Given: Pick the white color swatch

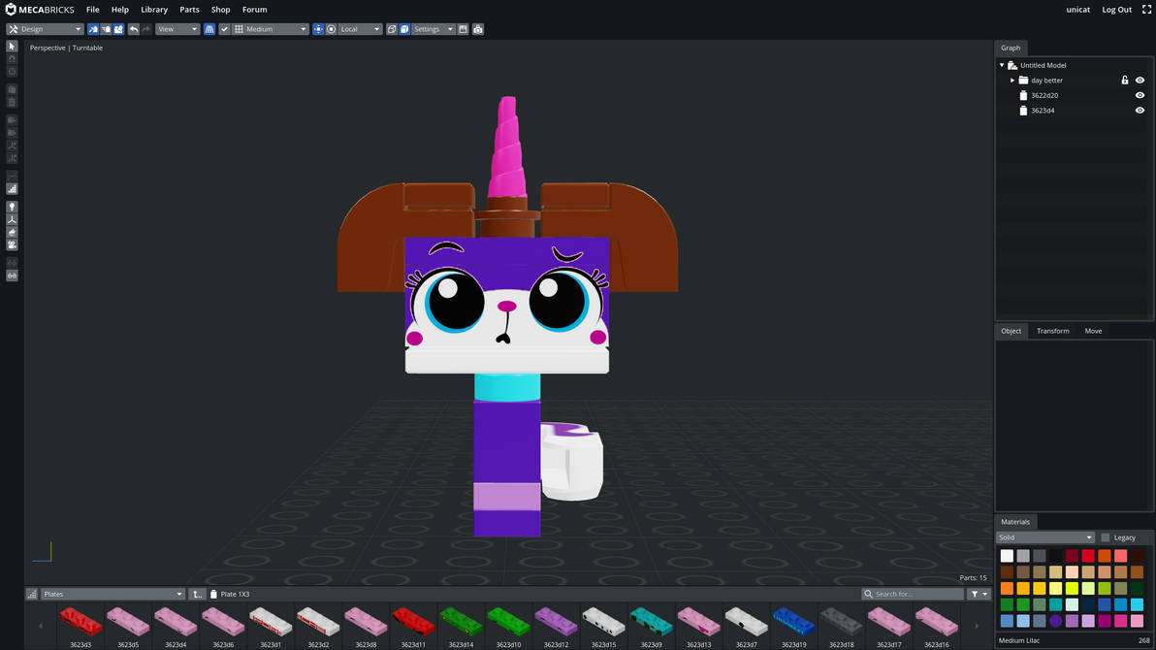Looking at the screenshot, I should 1007,556.
